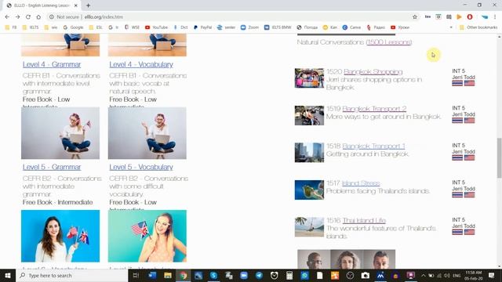Image resolution: width=502 pixels, height=282 pixels.
Task: Open the Level 4 - Vocabulary link
Action: (x=141, y=64)
